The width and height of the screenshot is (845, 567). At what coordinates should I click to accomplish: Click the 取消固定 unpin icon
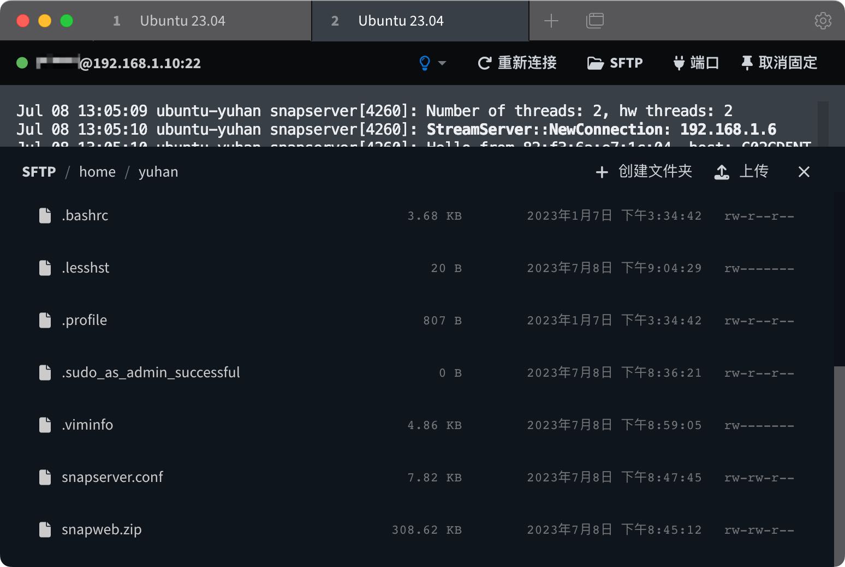(747, 63)
